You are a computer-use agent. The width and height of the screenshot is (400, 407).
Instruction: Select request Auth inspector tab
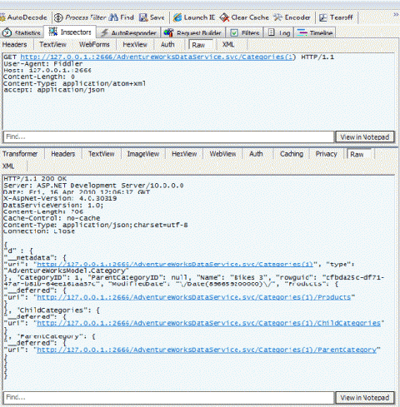coord(167,45)
